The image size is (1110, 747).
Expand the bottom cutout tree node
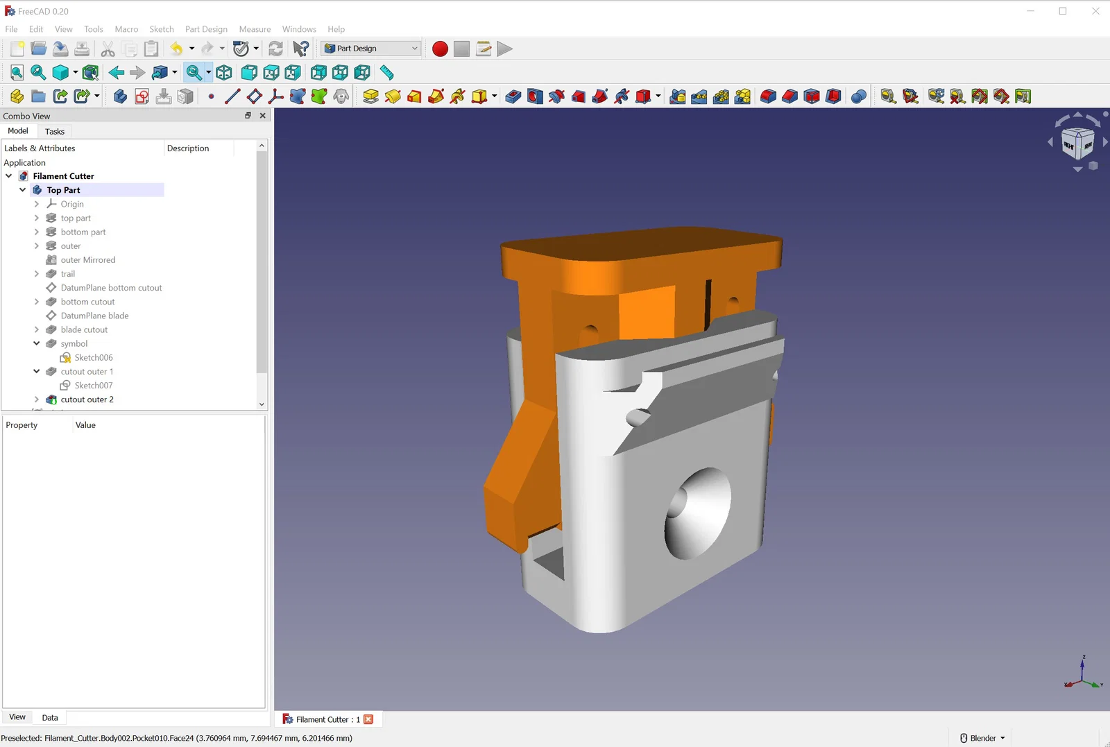[37, 302]
